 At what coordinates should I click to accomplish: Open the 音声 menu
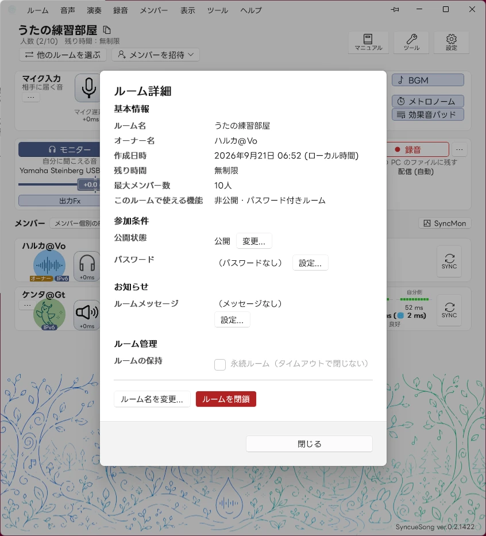tap(68, 10)
